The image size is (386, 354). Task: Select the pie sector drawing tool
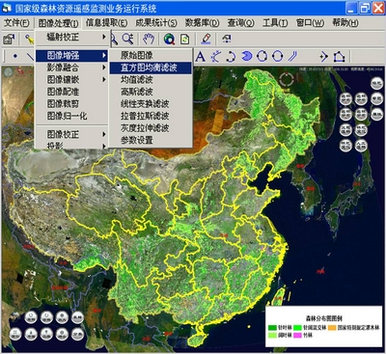(246, 57)
